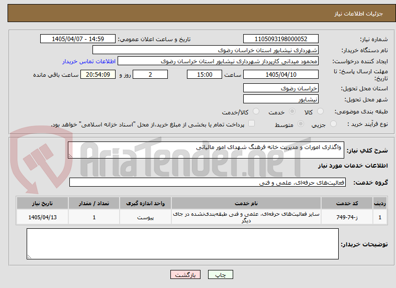Click service code cell ز-74-749
Screen dimensions: 396x288
click(x=347, y=217)
